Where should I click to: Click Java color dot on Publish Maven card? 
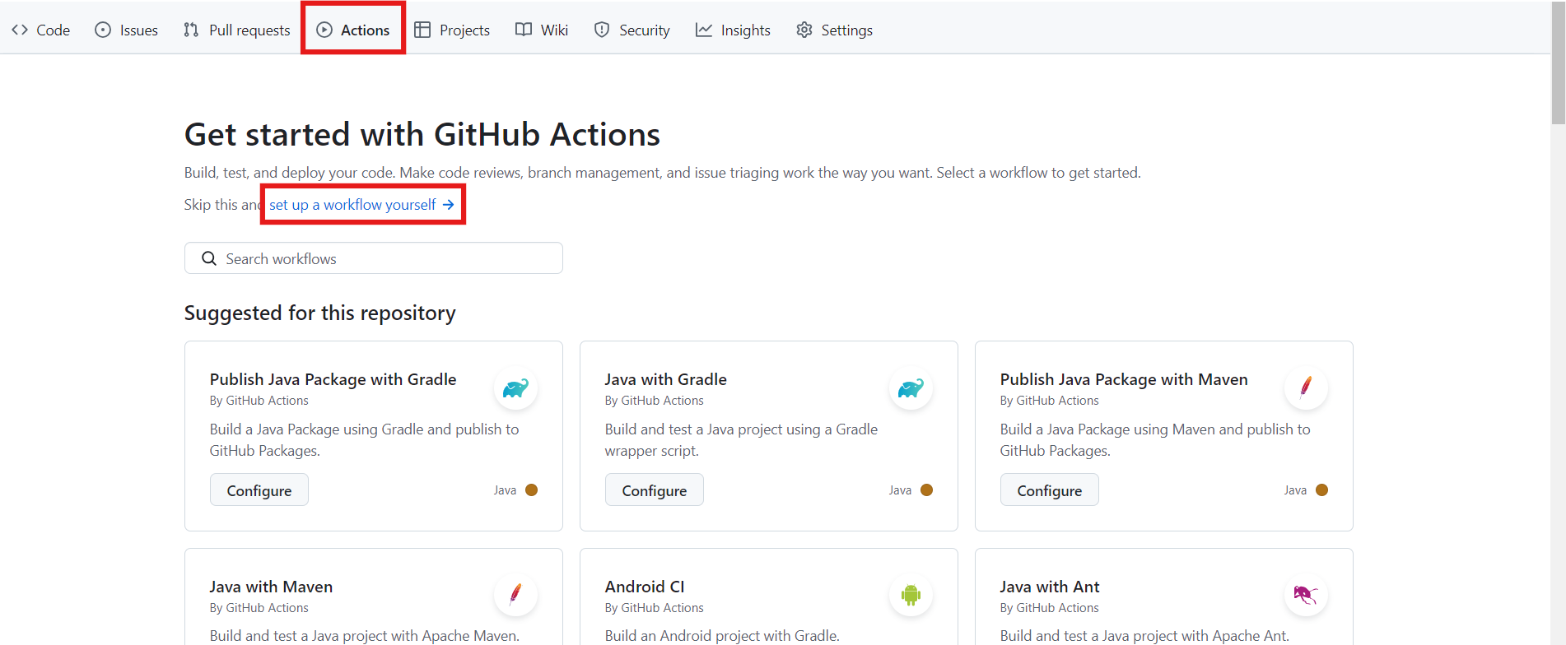tap(1321, 490)
